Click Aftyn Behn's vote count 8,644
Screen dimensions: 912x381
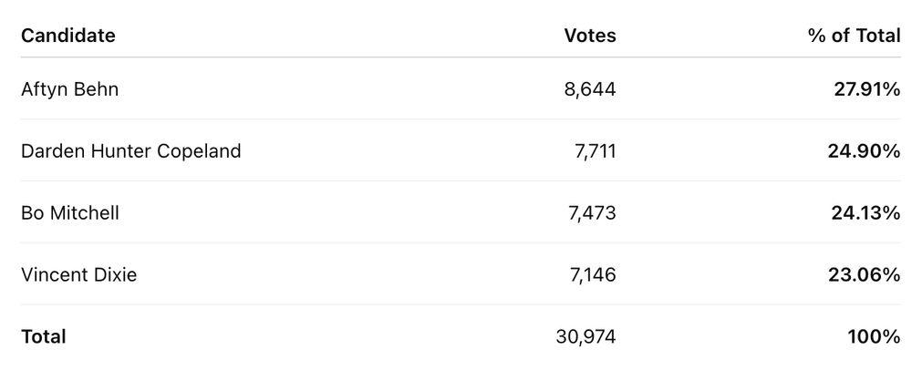590,89
